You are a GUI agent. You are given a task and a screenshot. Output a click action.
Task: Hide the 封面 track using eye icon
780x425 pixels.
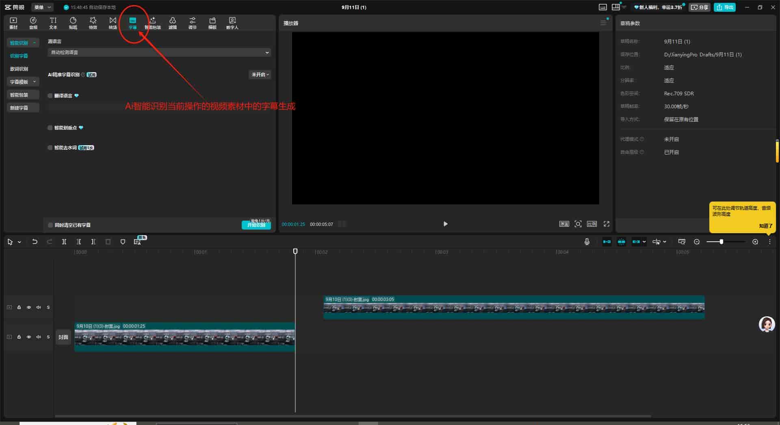point(29,337)
